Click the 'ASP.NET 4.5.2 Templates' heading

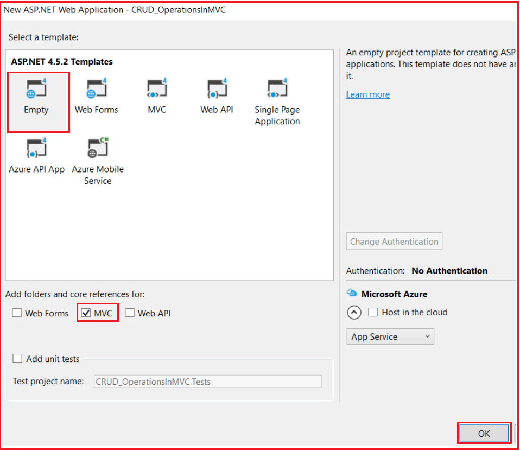(62, 62)
